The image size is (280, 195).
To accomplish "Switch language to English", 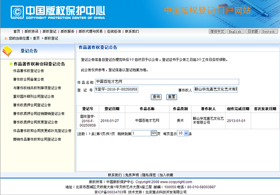I will point(235,31).
